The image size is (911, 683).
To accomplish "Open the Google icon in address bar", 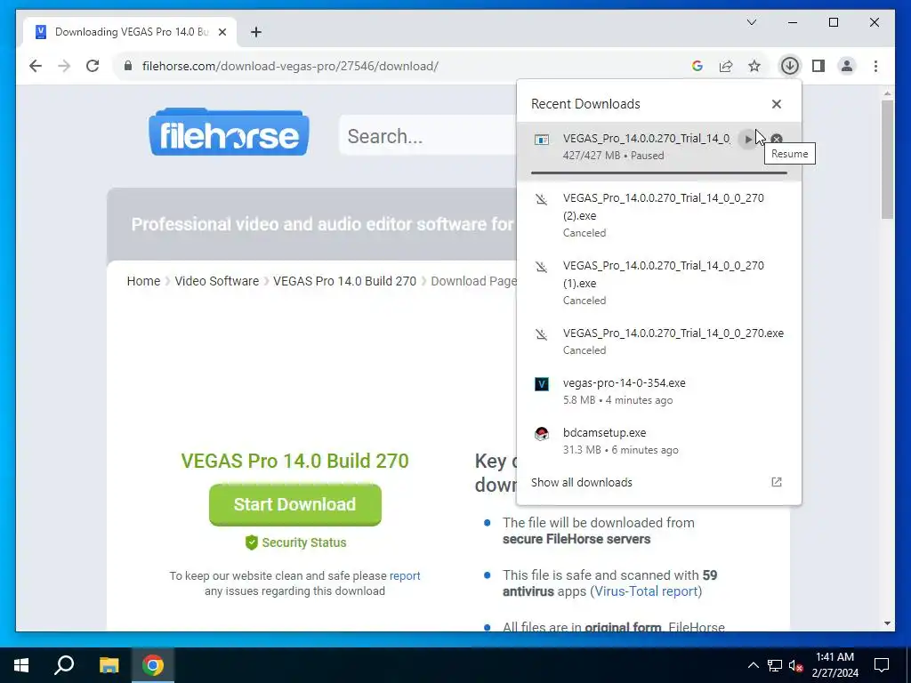I will [x=697, y=66].
